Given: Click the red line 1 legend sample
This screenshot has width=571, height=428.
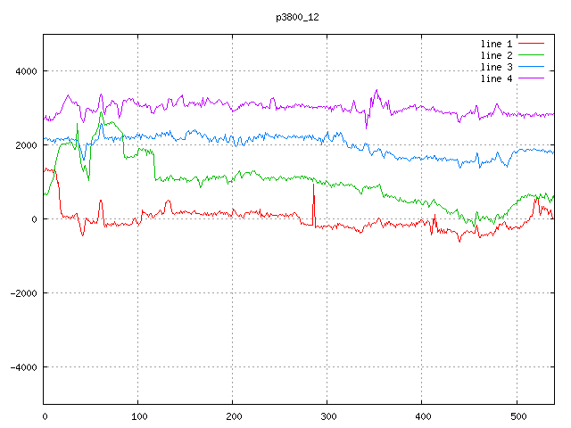Looking at the screenshot, I should (x=531, y=44).
